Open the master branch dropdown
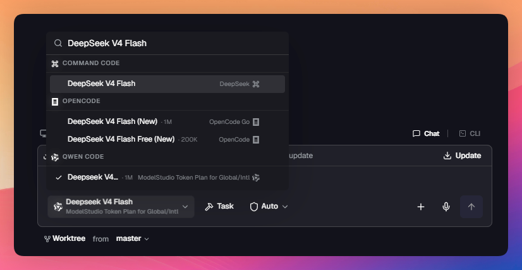 [x=132, y=239]
